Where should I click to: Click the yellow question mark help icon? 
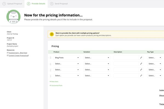pyautogui.click(x=52, y=34)
